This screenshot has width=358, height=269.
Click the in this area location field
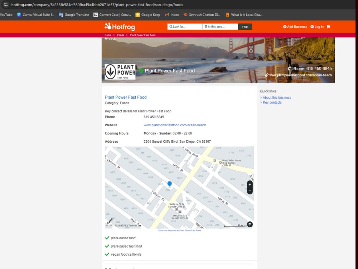click(x=220, y=27)
